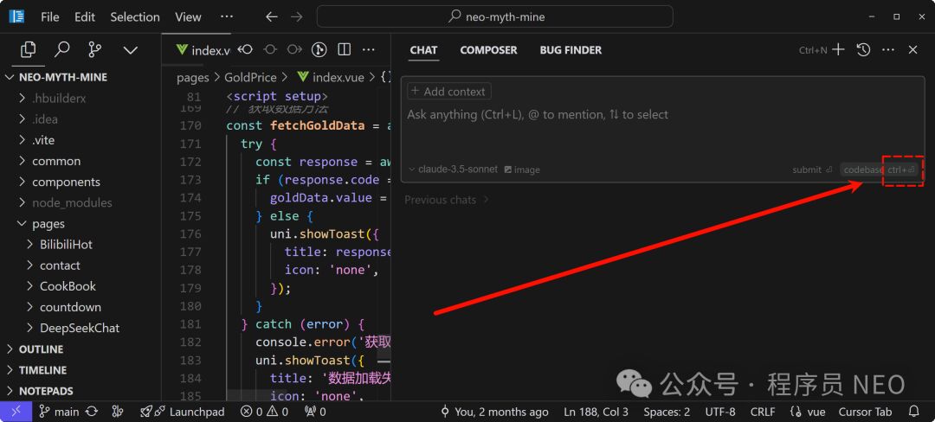Viewport: 935px width, 422px height.
Task: Open the claude-3.5-sonnet model dropdown
Action: click(x=453, y=169)
